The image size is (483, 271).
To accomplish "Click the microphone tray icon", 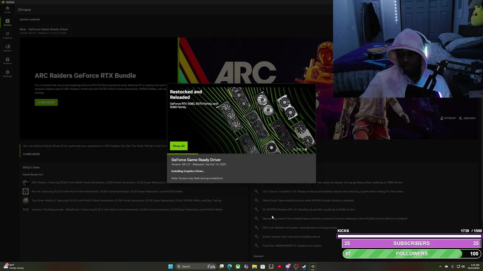I will 452,266.
